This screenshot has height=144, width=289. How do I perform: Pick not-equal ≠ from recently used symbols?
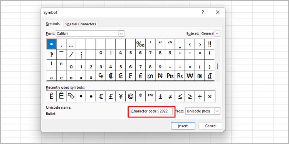pyautogui.click(x=170, y=96)
